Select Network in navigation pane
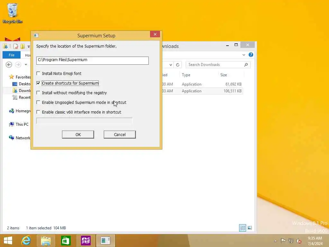 pos(20,138)
